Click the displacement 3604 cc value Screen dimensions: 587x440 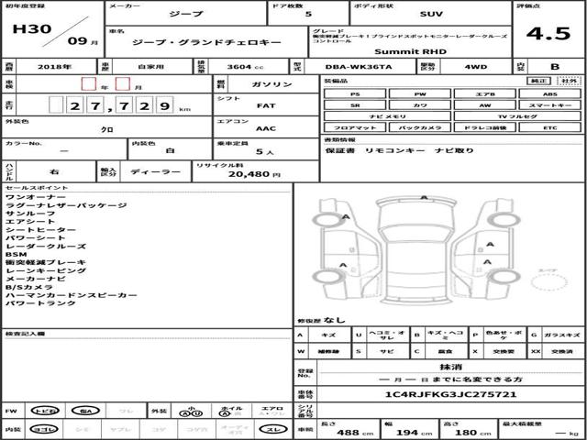(245, 67)
